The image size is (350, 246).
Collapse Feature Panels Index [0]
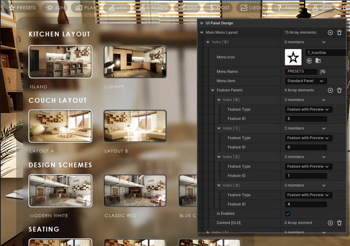(x=219, y=100)
